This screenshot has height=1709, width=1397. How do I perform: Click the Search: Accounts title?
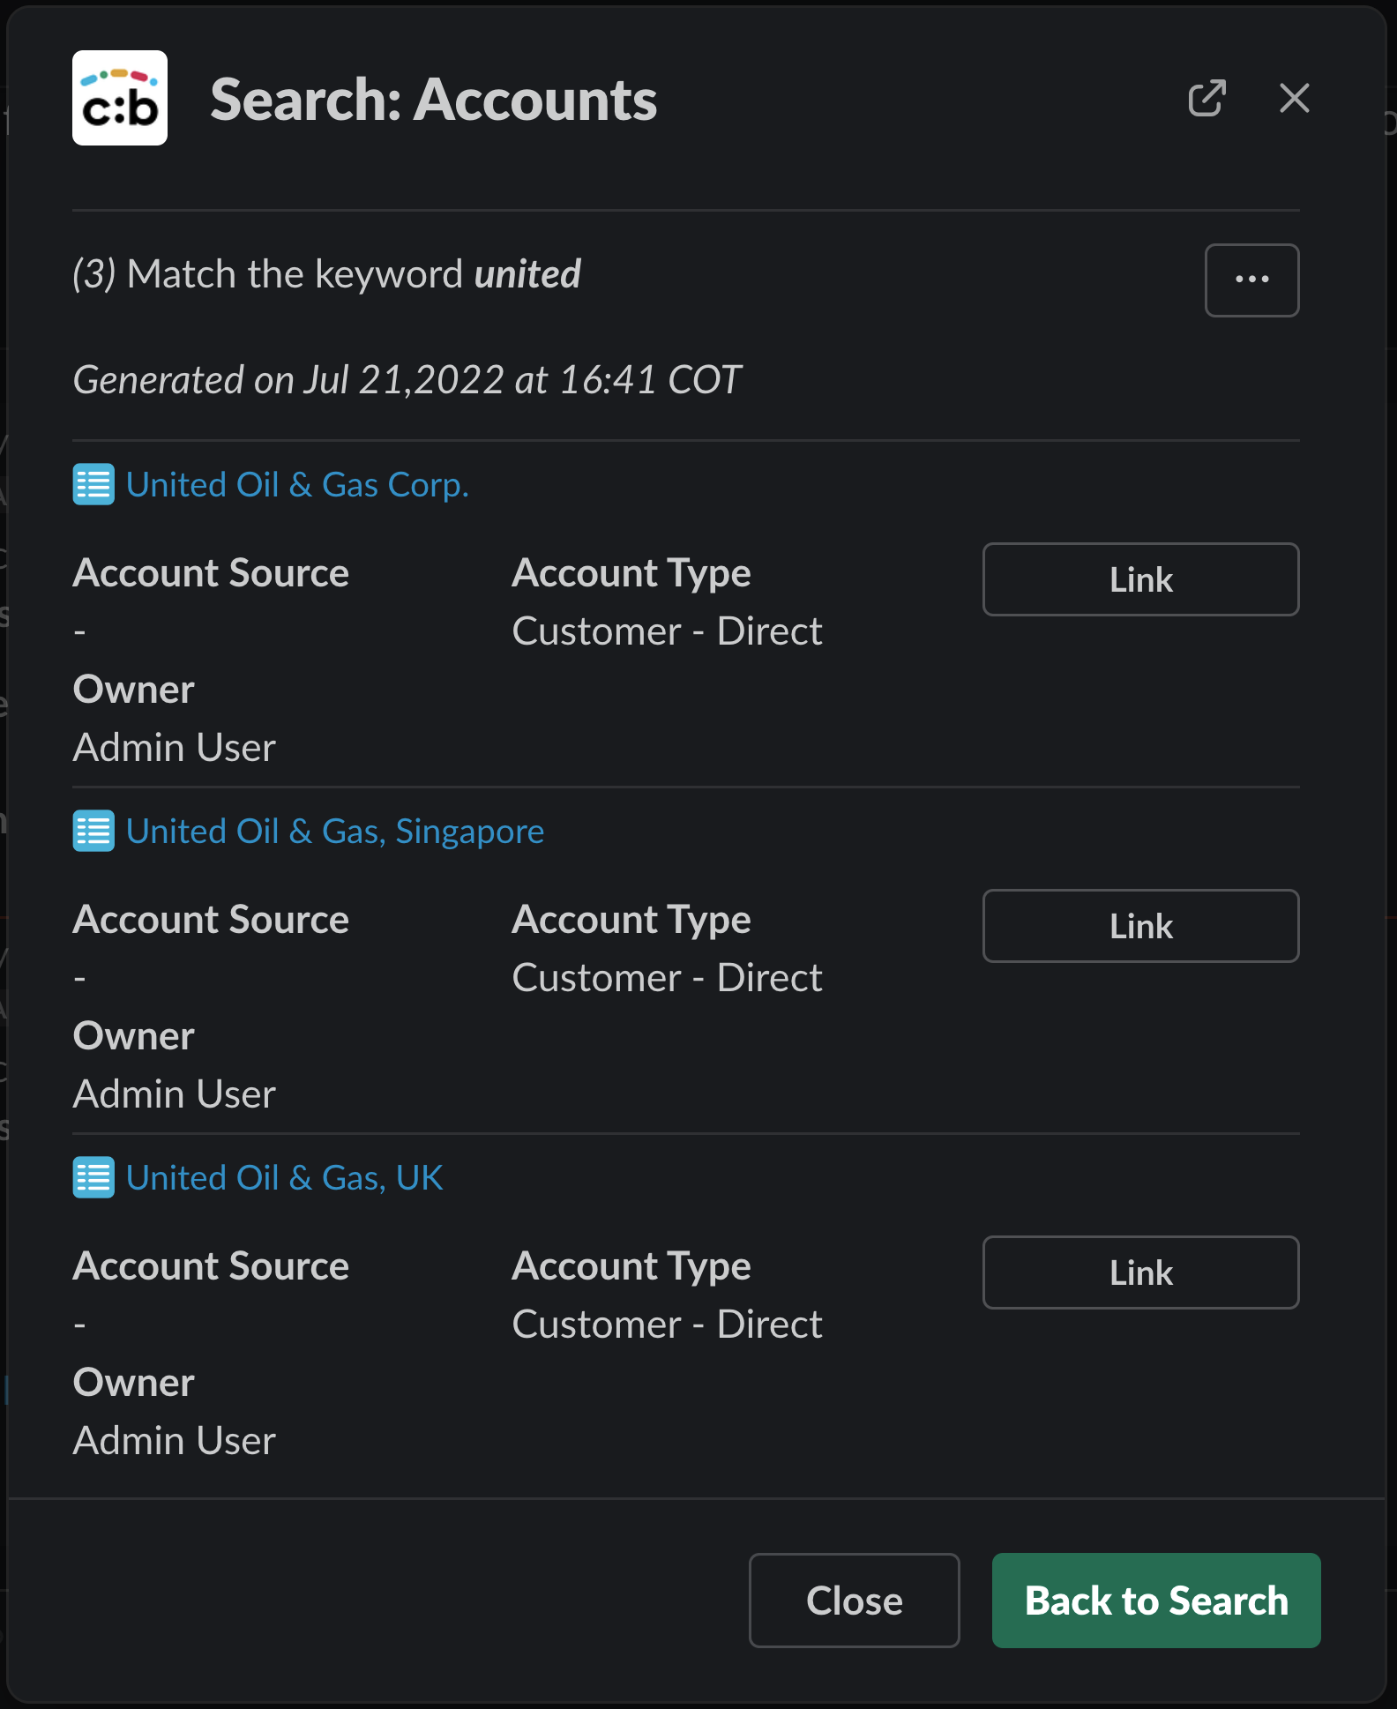433,99
